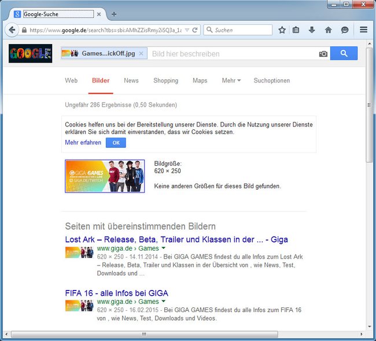Viewport: 376px width, 341px height.
Task: Open Suchoptionen search tools
Action: pos(272,81)
